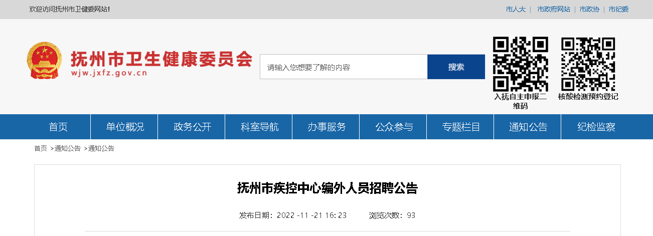Image resolution: width=653 pixels, height=236 pixels.
Task: Visit the 市政府网站 link
Action: pos(554,9)
